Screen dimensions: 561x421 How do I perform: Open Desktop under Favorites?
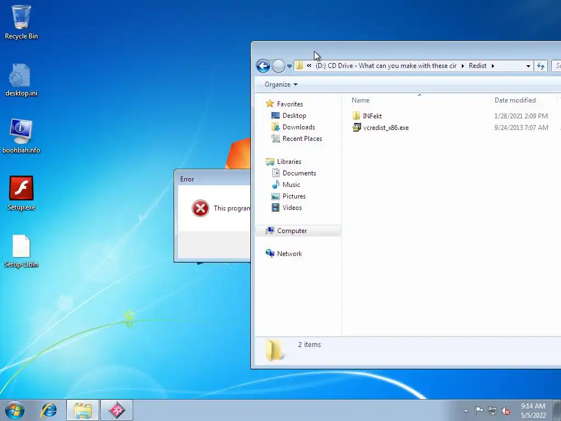[294, 116]
